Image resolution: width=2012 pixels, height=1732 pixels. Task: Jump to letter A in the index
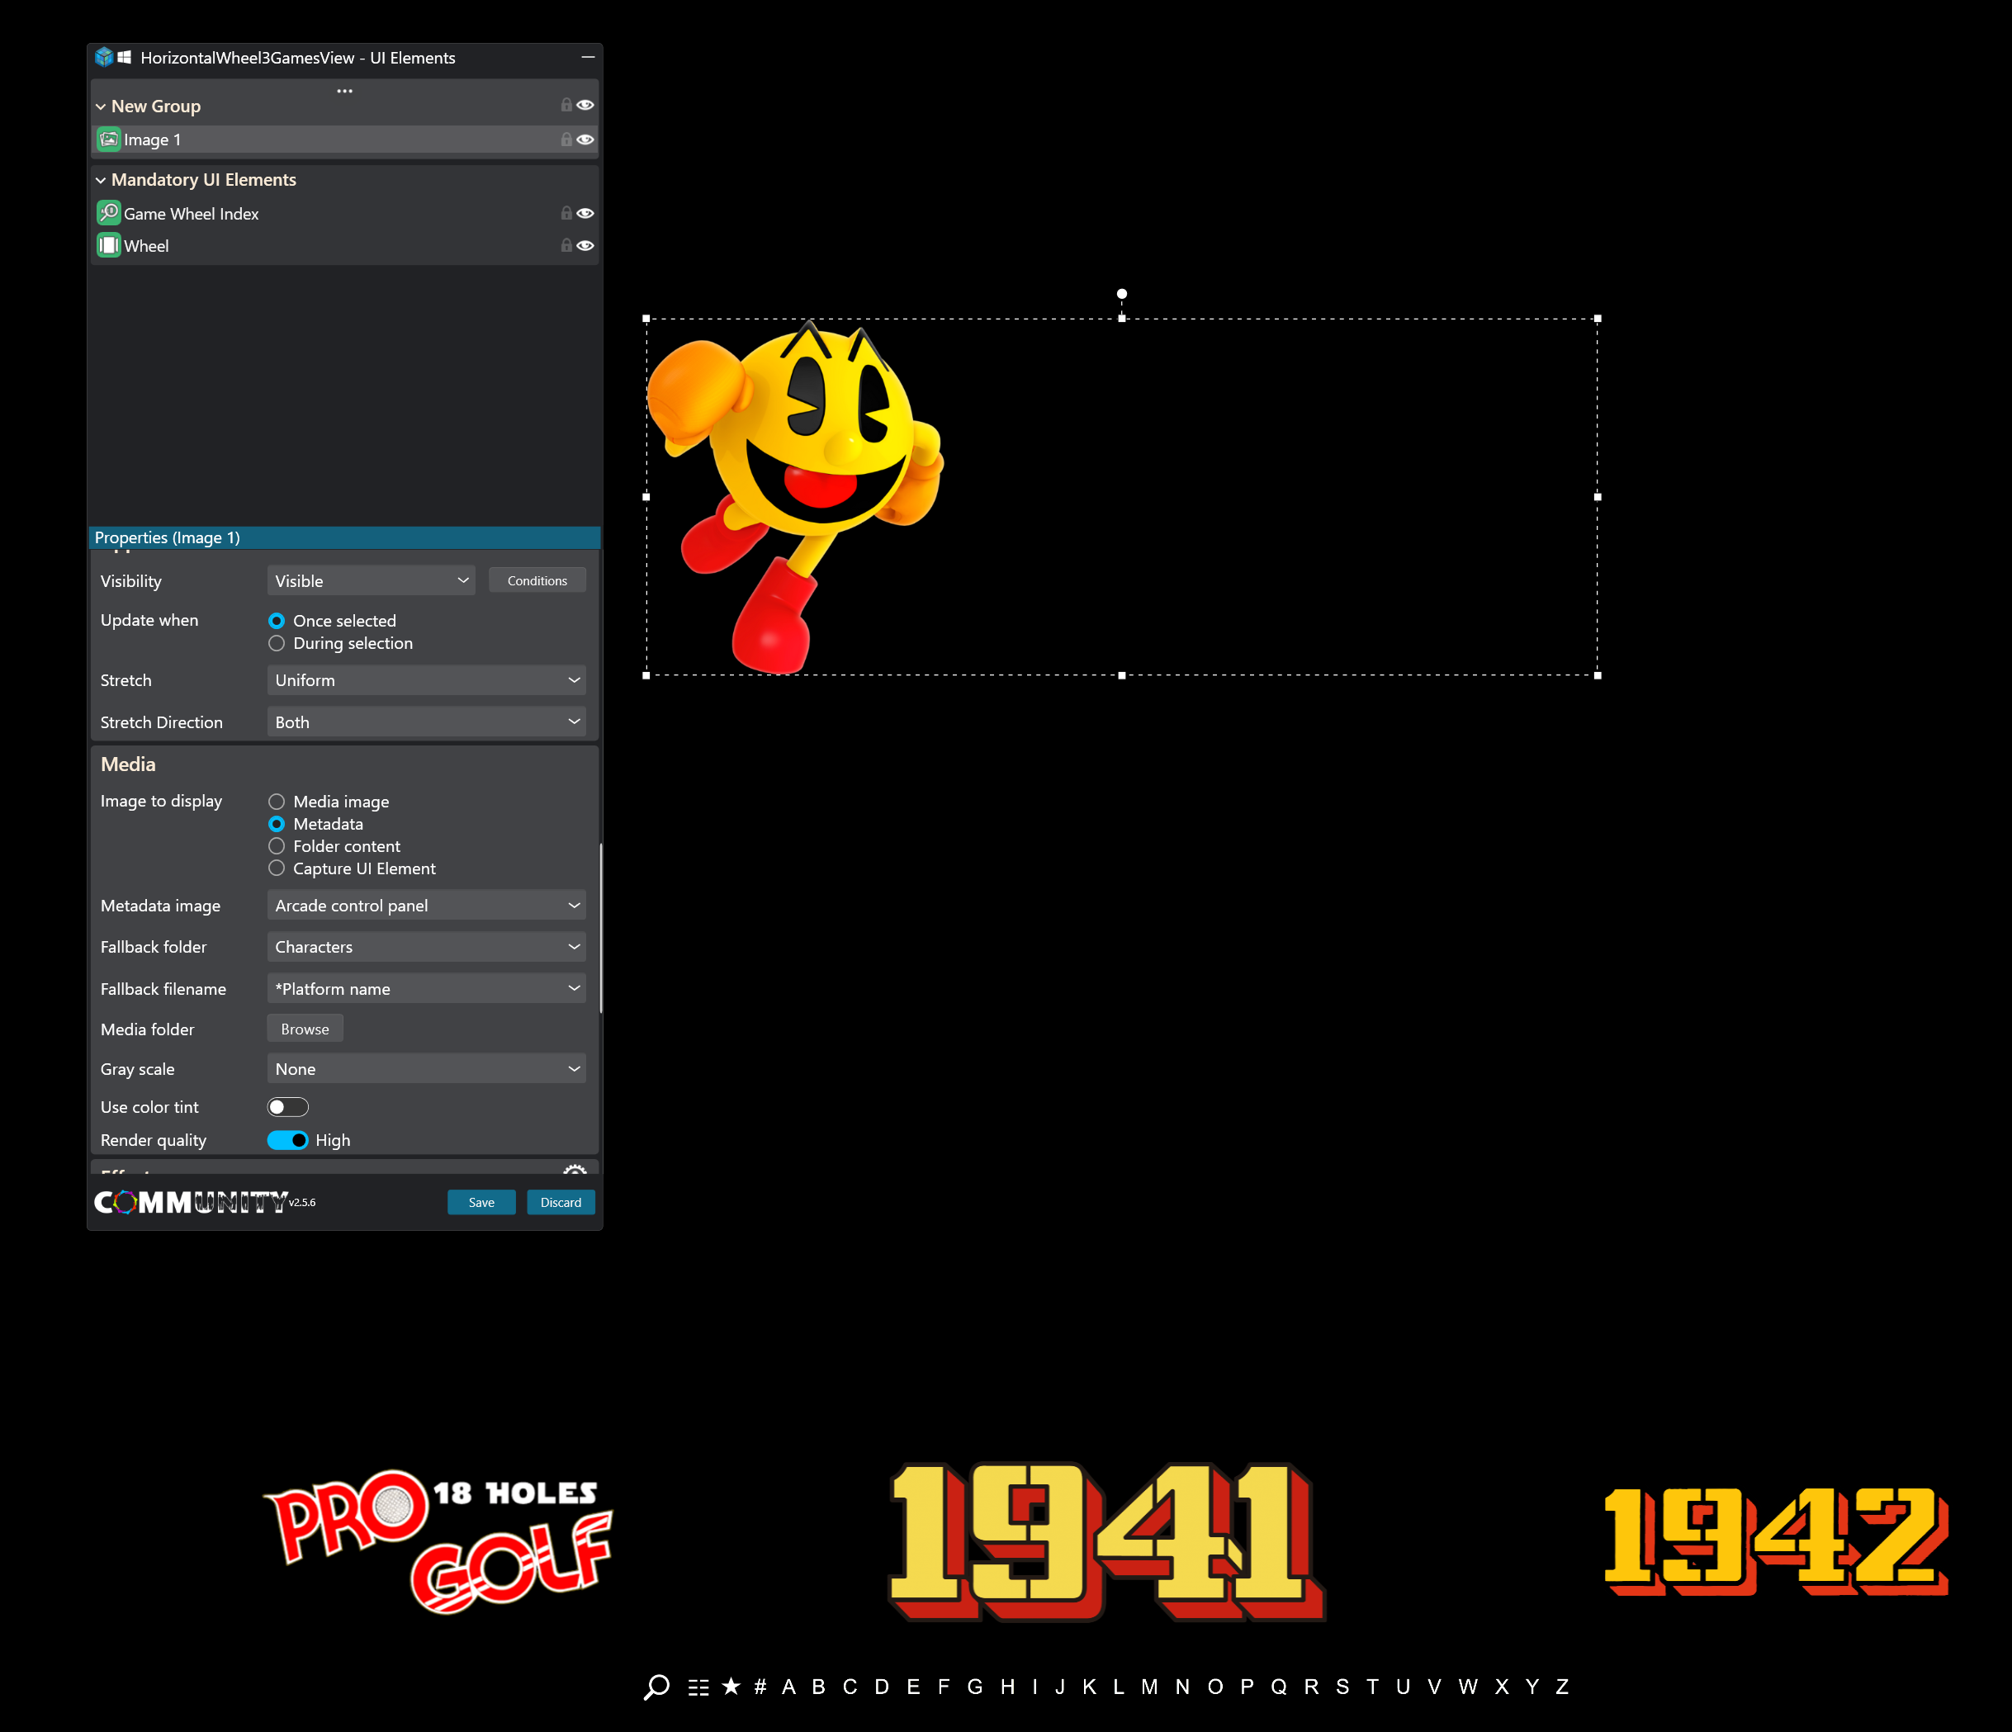(788, 1687)
